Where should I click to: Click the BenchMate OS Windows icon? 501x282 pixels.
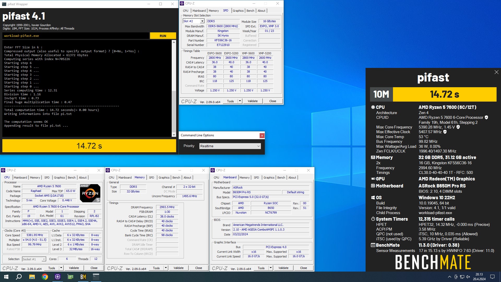tap(373, 198)
